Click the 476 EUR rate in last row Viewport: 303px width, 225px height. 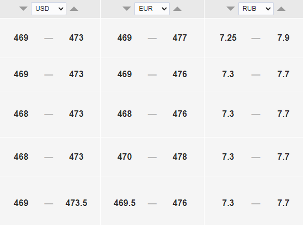[180, 203]
